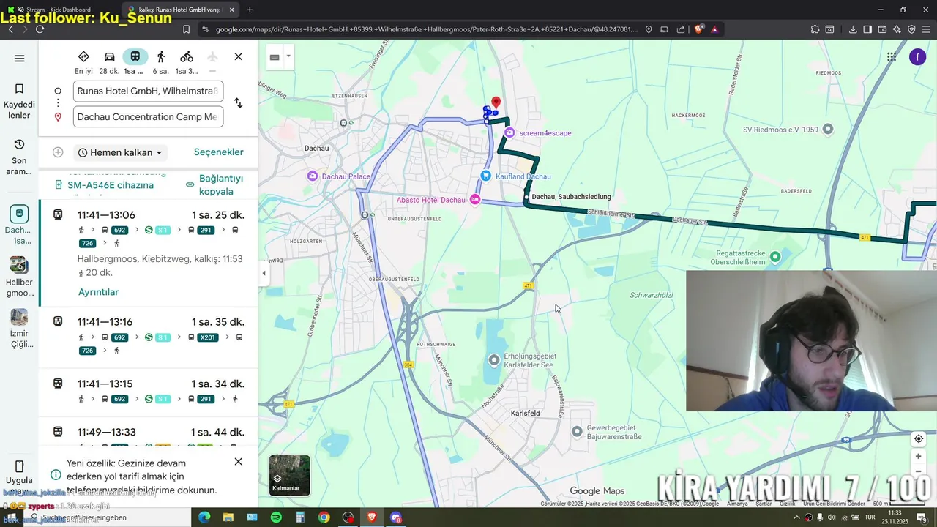Image resolution: width=937 pixels, height=527 pixels.
Task: Open Son aramalar recent searches
Action: (x=19, y=157)
